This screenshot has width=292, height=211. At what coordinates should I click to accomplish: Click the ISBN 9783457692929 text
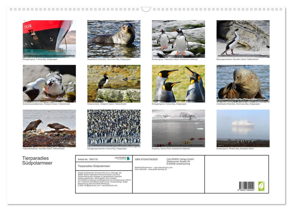[x=146, y=159]
